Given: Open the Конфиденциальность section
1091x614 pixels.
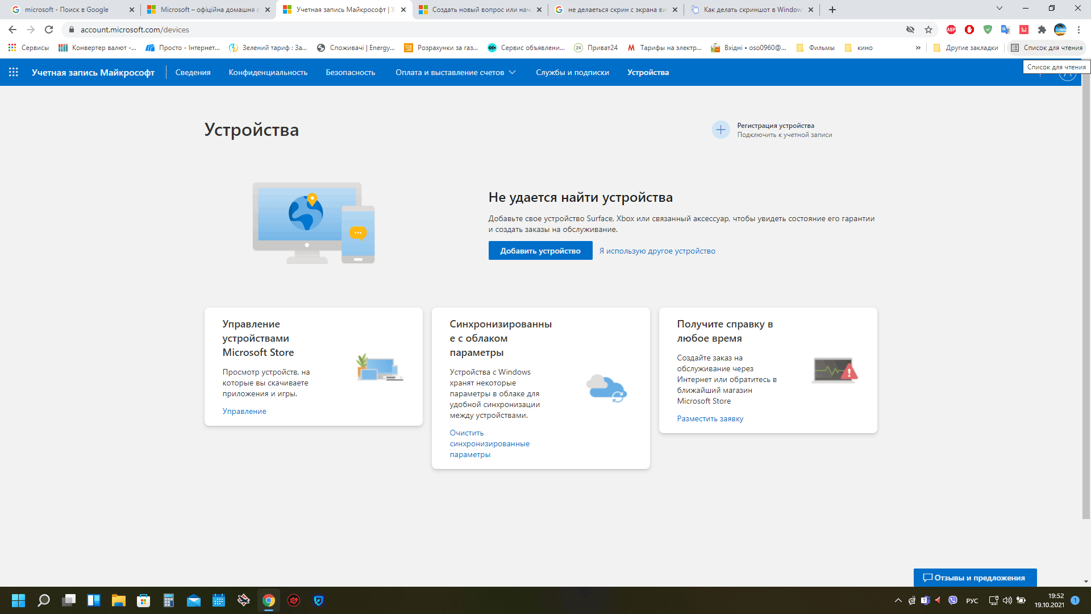Looking at the screenshot, I should [x=268, y=72].
